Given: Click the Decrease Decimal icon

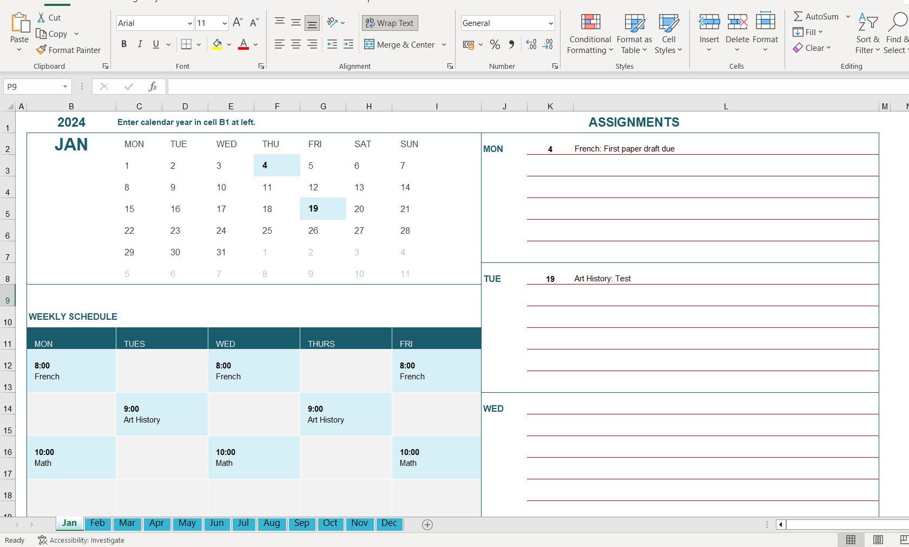Looking at the screenshot, I should (548, 45).
